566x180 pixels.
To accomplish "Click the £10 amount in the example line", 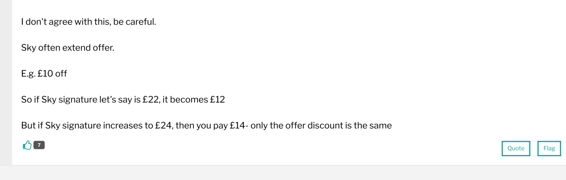I will tap(45, 74).
